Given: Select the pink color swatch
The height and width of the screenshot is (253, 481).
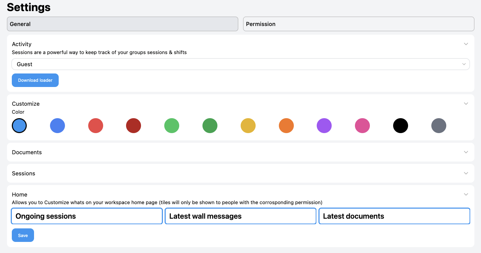Looking at the screenshot, I should 362,125.
